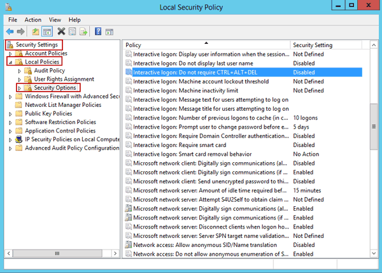The image size is (382, 273).
Task: Expand IP Security Policies on Local Computer arrow
Action: click(x=10, y=140)
